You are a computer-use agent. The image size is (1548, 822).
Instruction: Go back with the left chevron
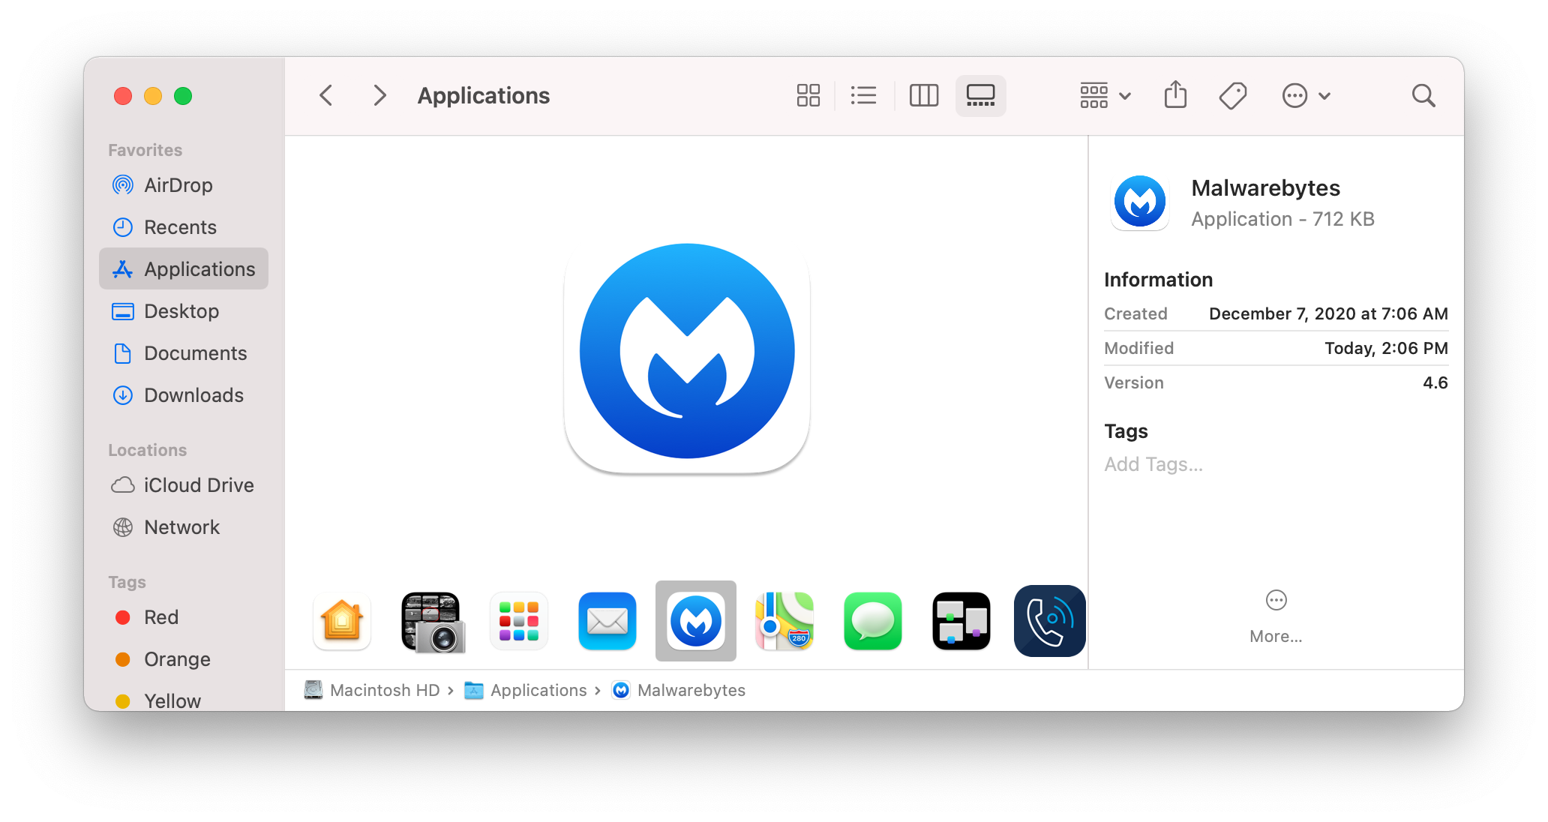coord(326,95)
